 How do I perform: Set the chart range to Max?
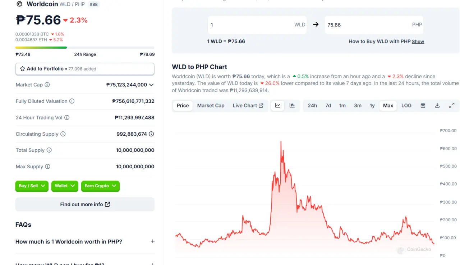[388, 106]
